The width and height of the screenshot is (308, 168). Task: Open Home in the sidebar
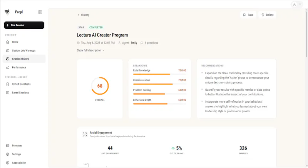click(x=24, y=42)
